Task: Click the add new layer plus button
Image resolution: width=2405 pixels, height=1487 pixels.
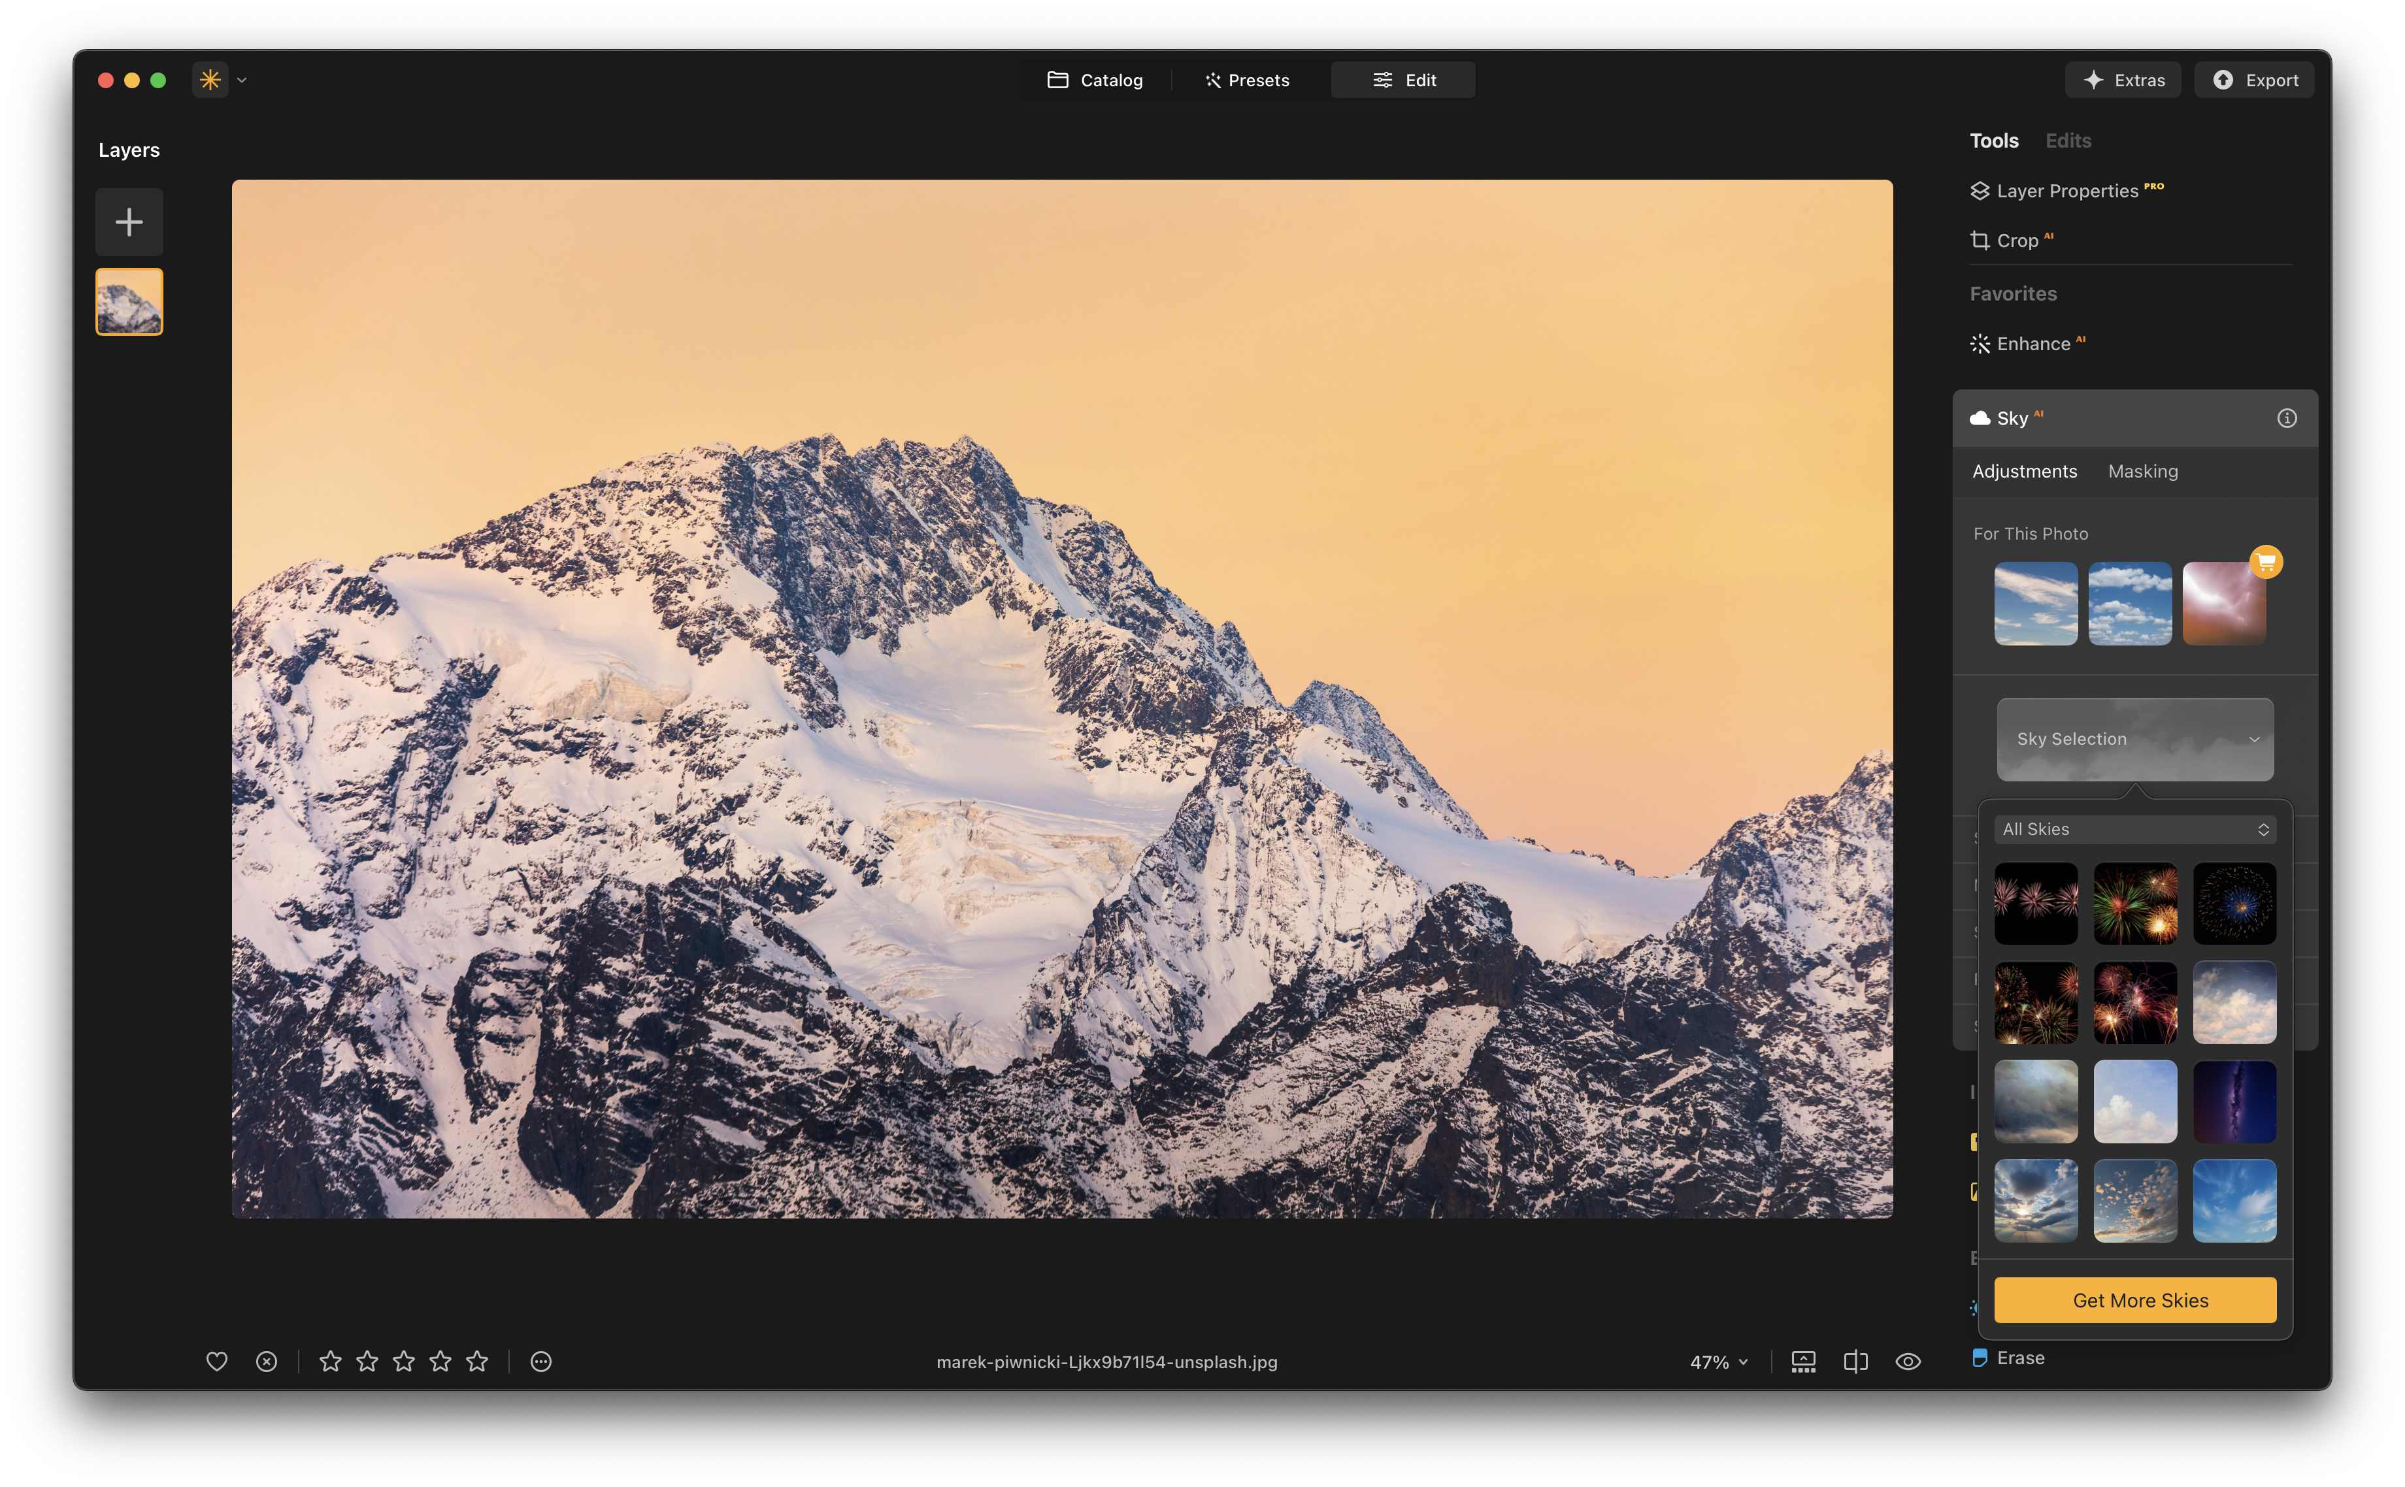Action: pyautogui.click(x=129, y=222)
